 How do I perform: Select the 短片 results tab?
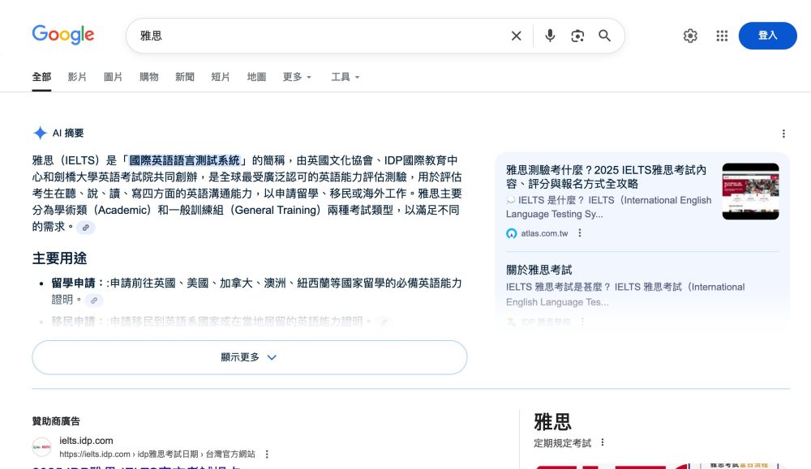[x=221, y=77]
